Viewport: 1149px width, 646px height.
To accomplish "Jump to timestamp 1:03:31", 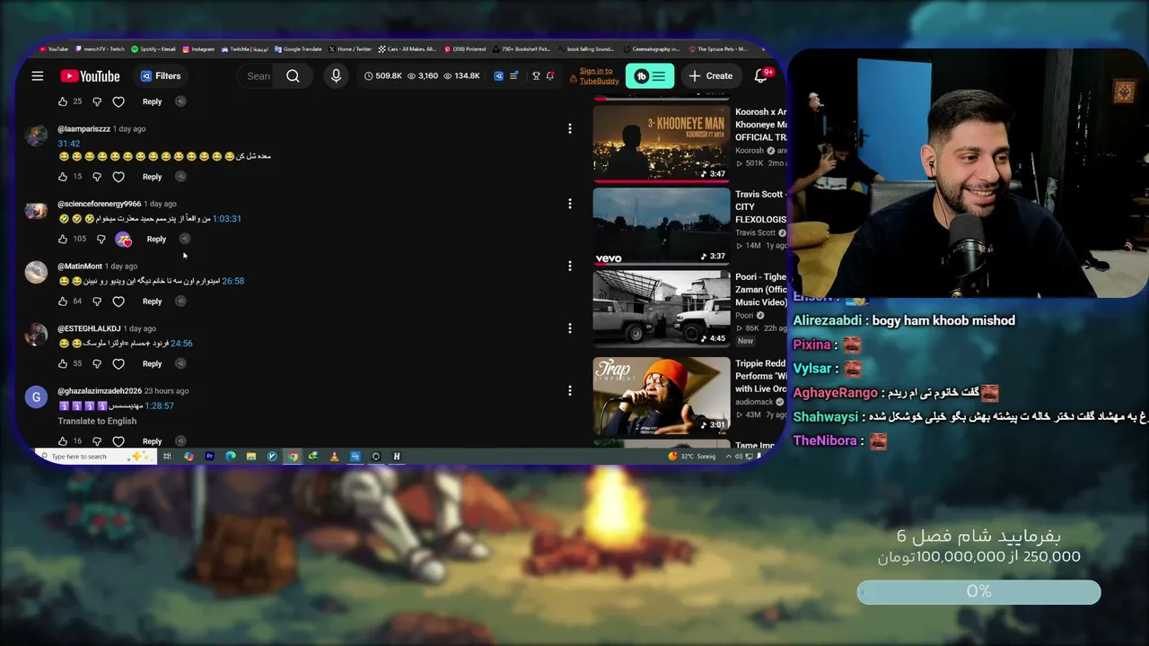I will coord(227,219).
